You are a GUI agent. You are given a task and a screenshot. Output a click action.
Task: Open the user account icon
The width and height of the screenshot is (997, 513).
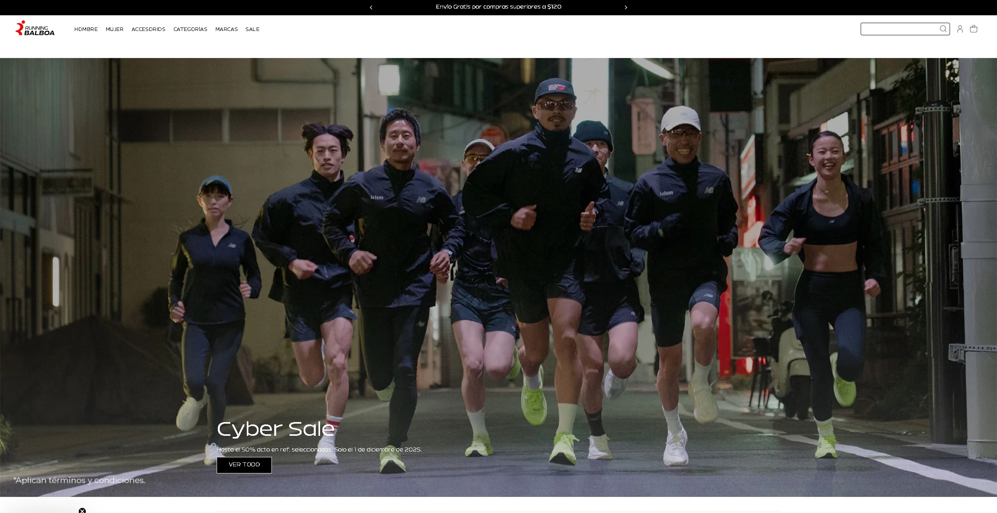960,29
